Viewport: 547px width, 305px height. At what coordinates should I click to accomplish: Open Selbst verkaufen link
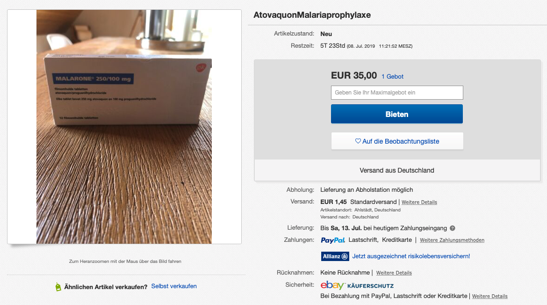174,286
